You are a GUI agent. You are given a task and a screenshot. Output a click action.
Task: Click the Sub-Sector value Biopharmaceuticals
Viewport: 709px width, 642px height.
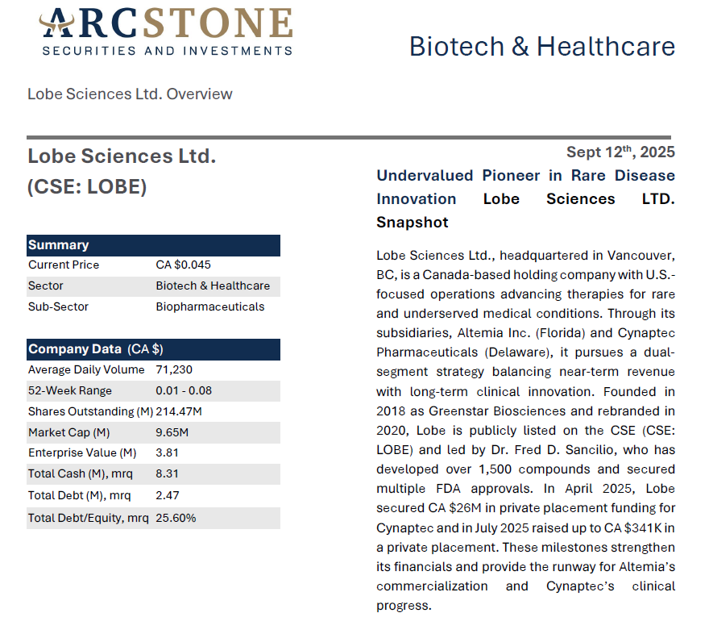[x=209, y=307]
